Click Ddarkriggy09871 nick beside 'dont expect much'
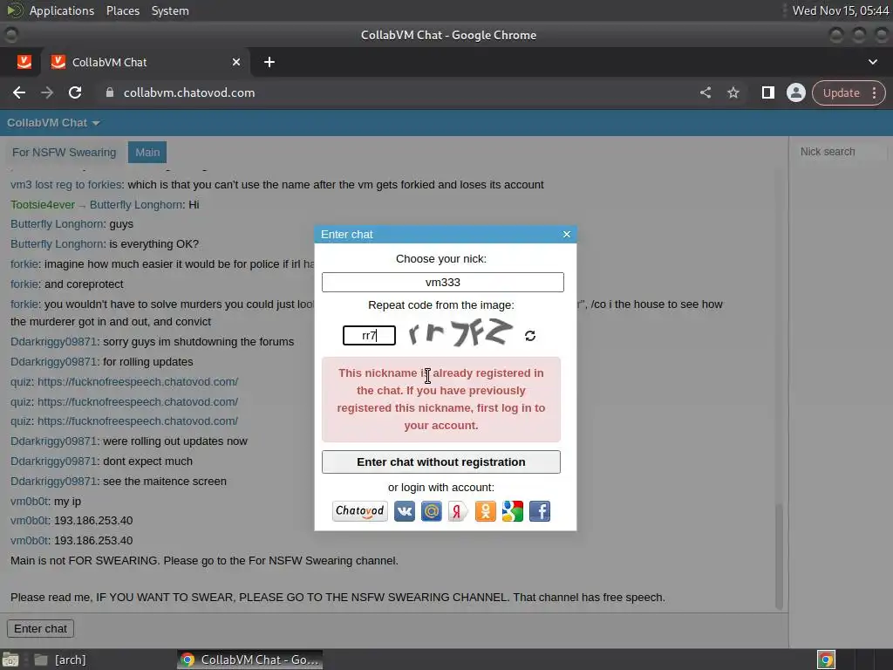The height and width of the screenshot is (670, 893). [x=53, y=461]
